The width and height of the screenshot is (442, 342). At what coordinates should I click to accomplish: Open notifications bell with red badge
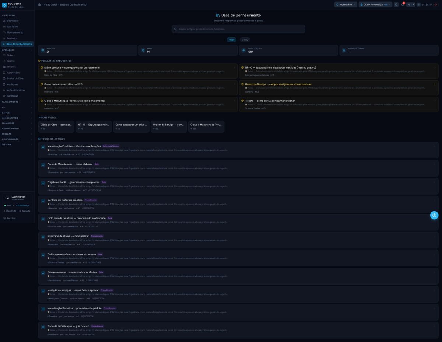[403, 4]
